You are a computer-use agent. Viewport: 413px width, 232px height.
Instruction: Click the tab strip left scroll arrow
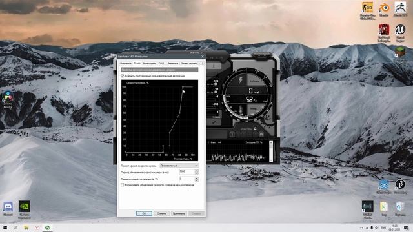pyautogui.click(x=199, y=63)
